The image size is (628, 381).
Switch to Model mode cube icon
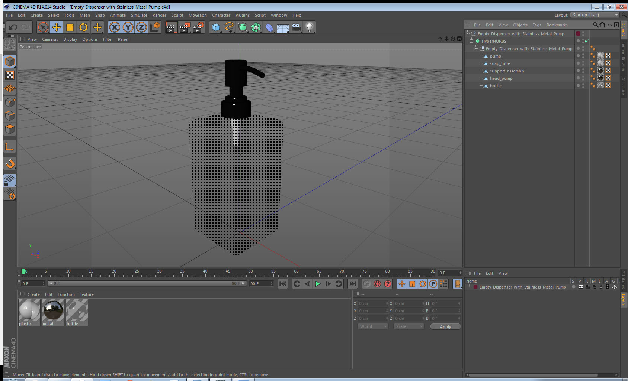[x=10, y=62]
